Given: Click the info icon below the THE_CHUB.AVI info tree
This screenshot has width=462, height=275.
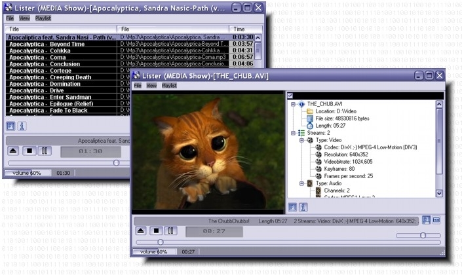Looking at the screenshot, I should [303, 208].
